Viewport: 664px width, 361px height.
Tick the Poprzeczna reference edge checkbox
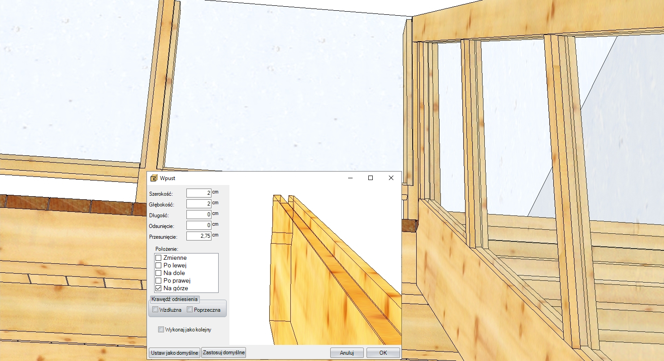pyautogui.click(x=190, y=309)
